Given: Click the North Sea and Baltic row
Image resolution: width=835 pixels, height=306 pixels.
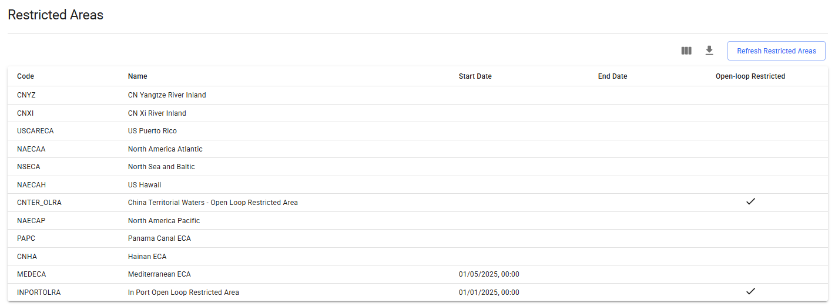Looking at the screenshot, I should (162, 167).
